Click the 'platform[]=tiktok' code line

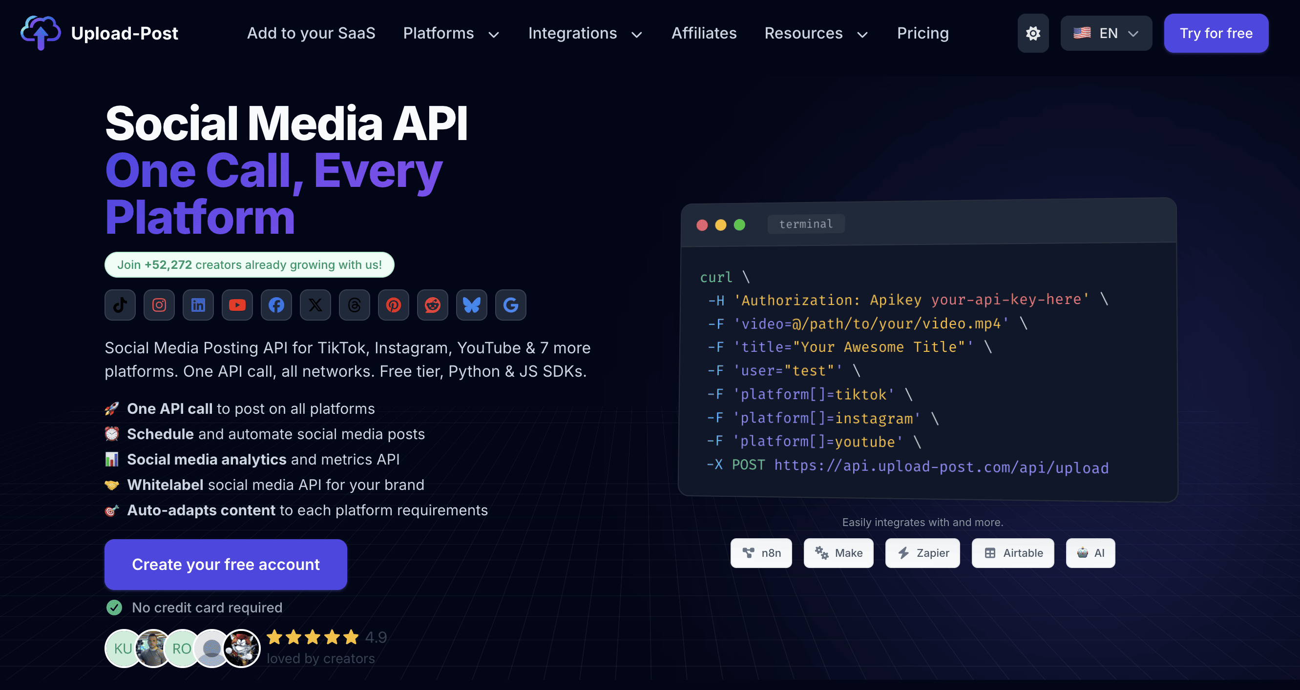click(810, 394)
